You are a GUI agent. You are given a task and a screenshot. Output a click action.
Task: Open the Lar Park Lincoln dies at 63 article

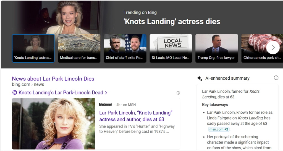click(x=136, y=116)
